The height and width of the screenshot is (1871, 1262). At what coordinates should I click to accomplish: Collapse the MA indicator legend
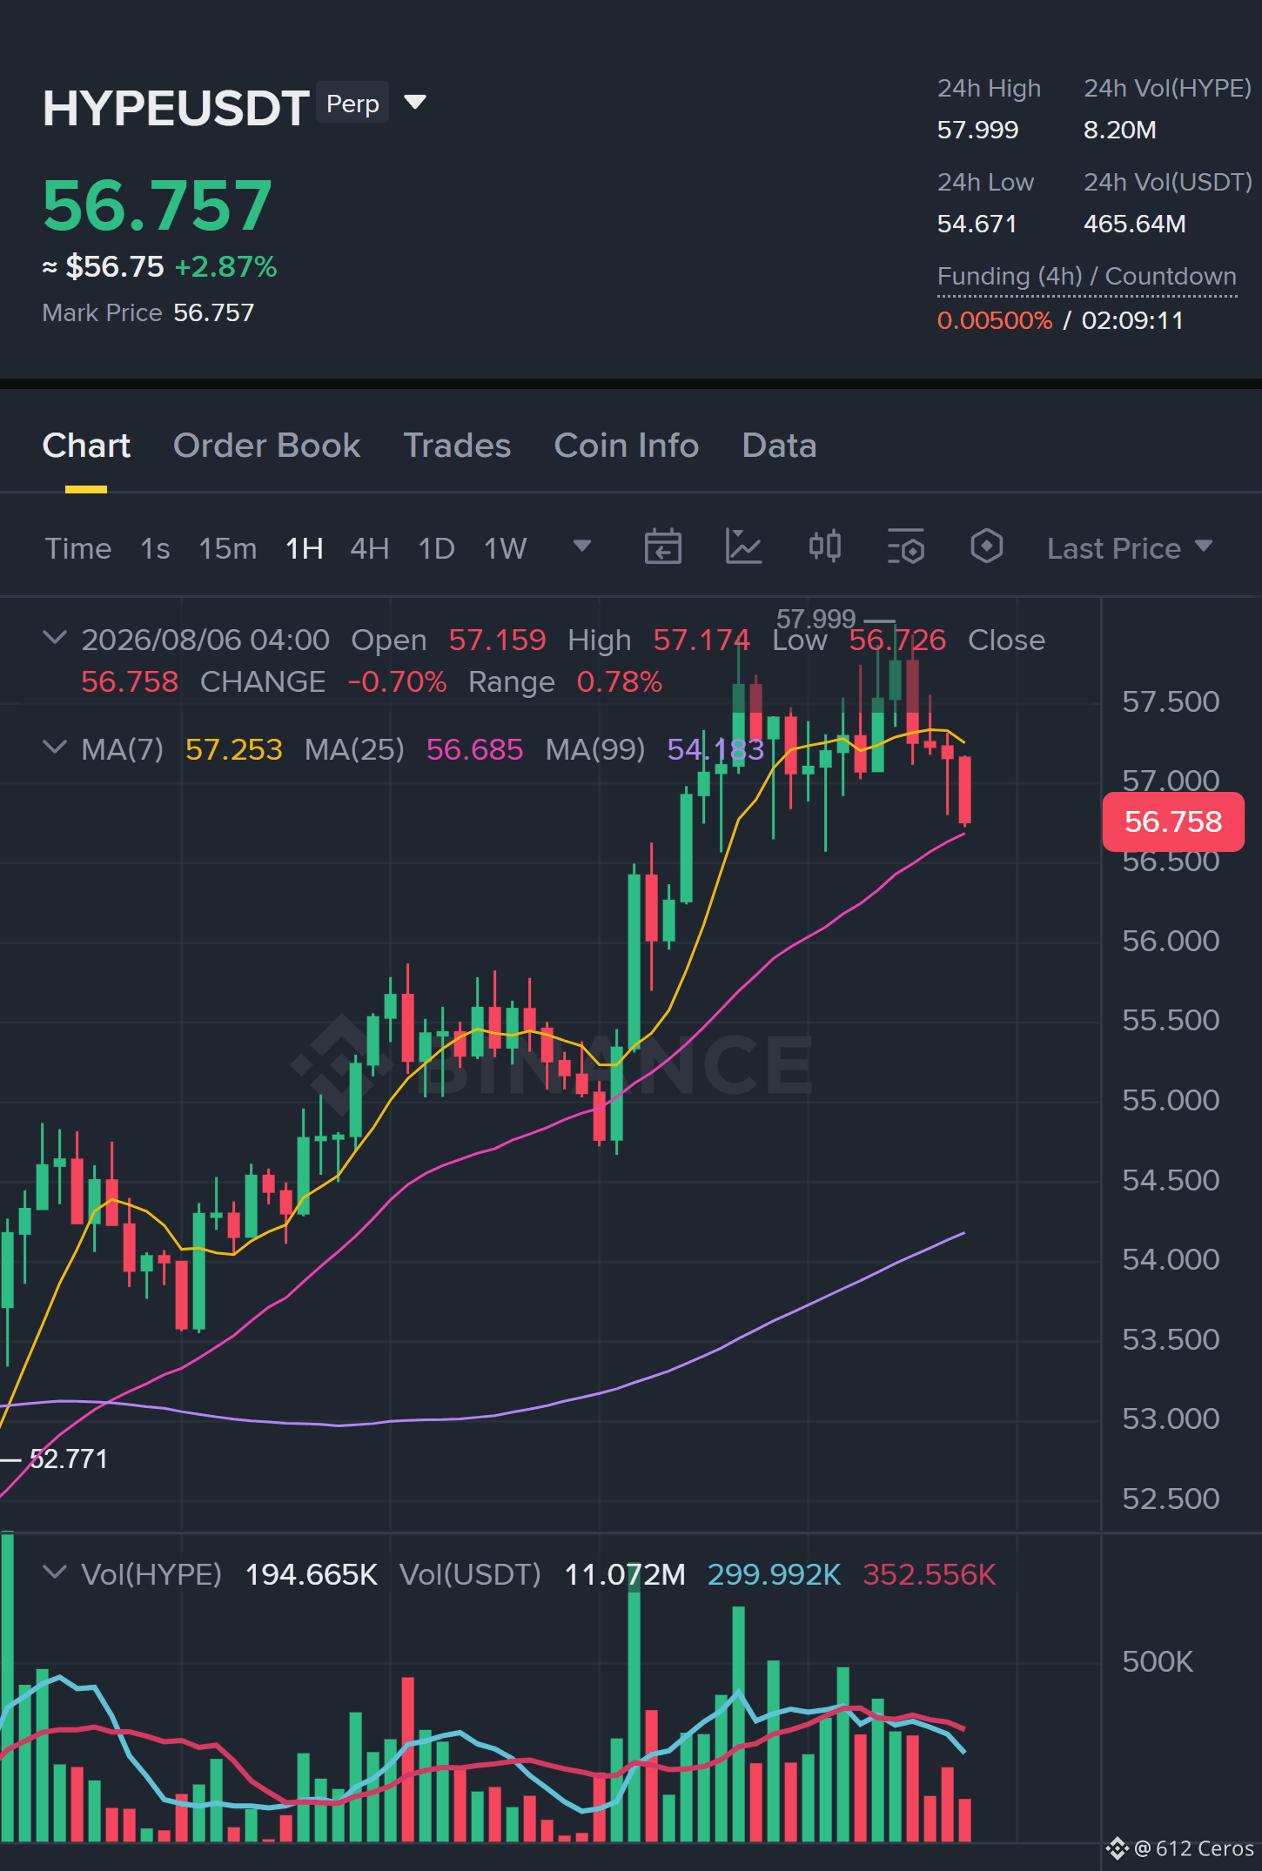click(54, 748)
